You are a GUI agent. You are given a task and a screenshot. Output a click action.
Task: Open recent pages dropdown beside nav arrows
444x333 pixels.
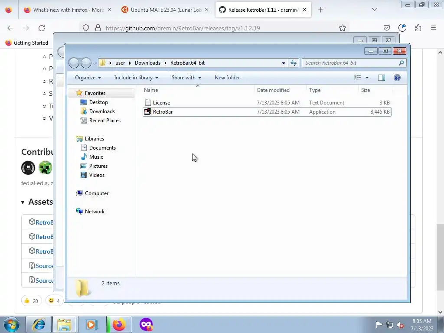click(x=95, y=63)
